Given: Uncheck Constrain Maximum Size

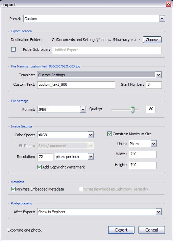Looking at the screenshot, I should [109, 134].
